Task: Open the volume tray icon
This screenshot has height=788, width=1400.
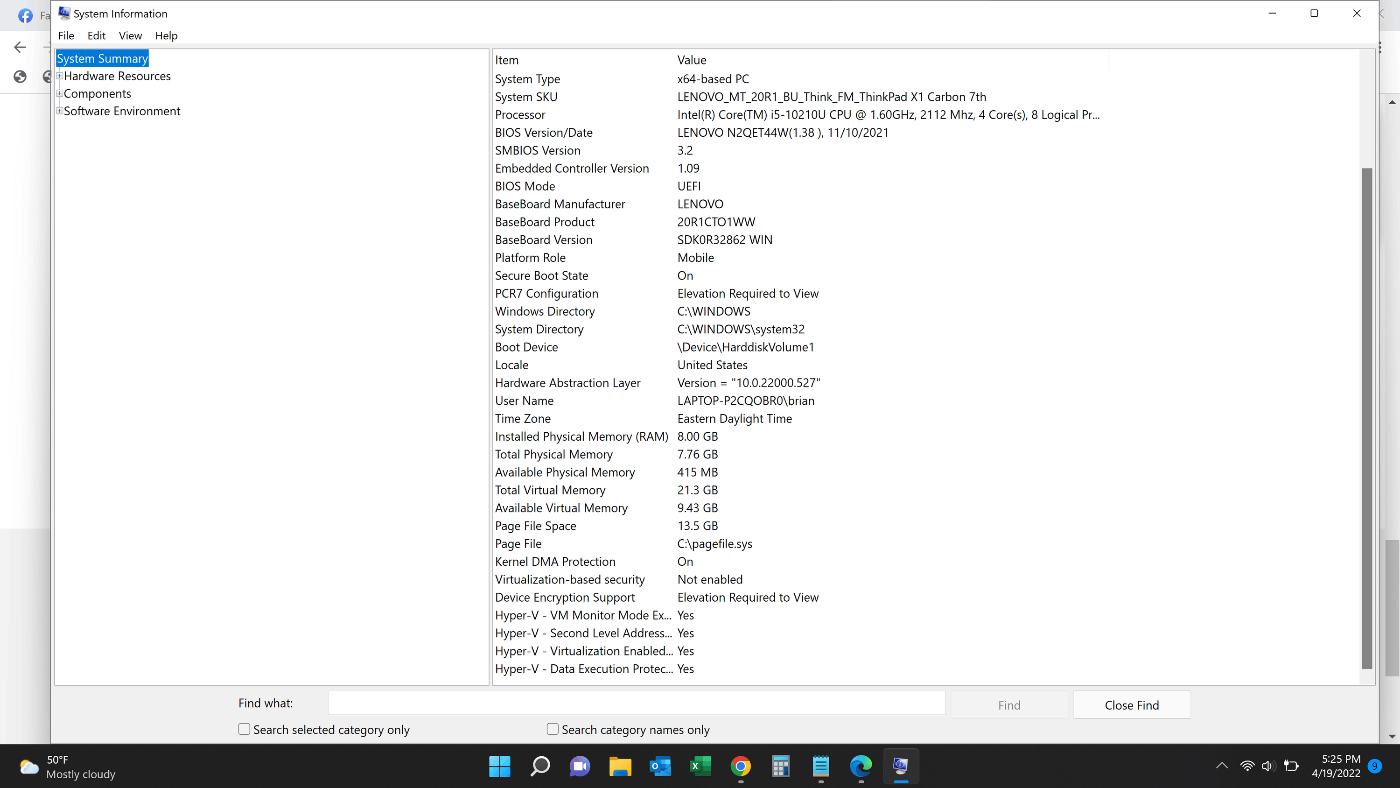Action: point(1268,766)
